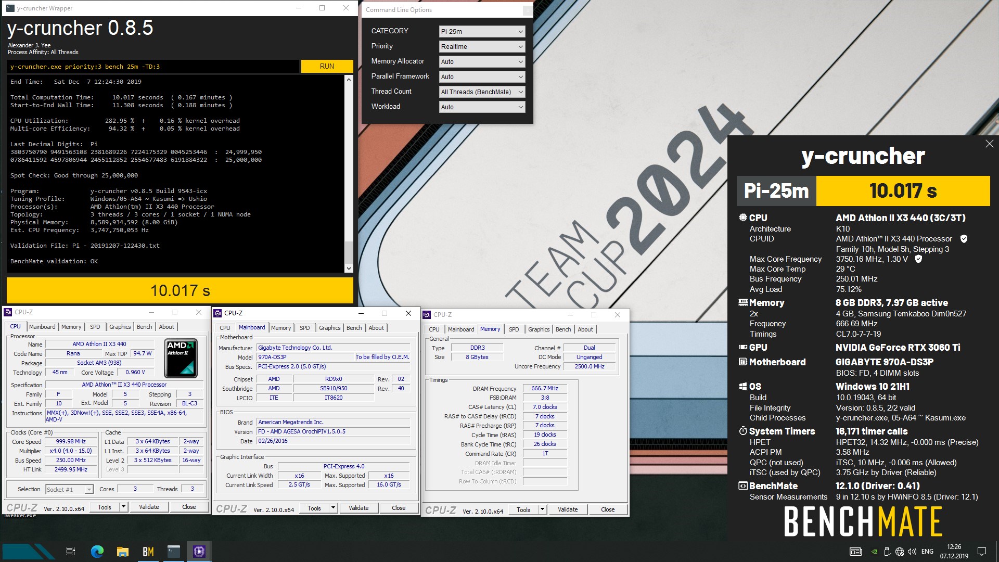Open the Priority dropdown set to Realtime
This screenshot has width=999, height=562.
tap(482, 46)
